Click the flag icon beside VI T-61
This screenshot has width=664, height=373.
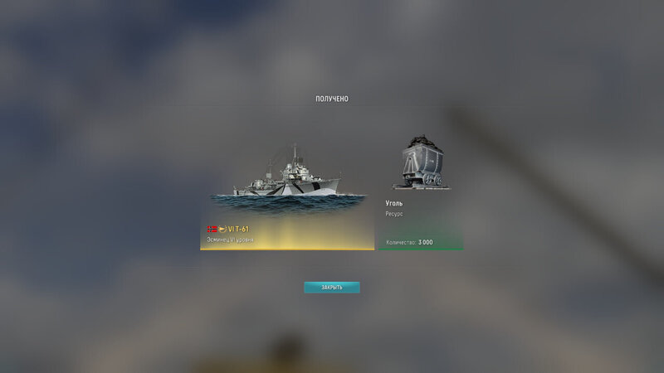212,230
